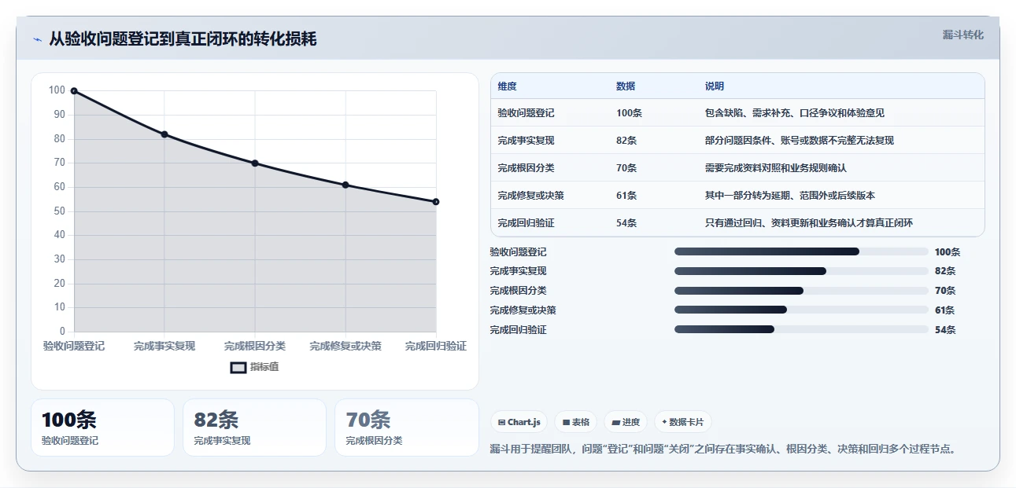Click the 82条 value in the table

pos(626,141)
